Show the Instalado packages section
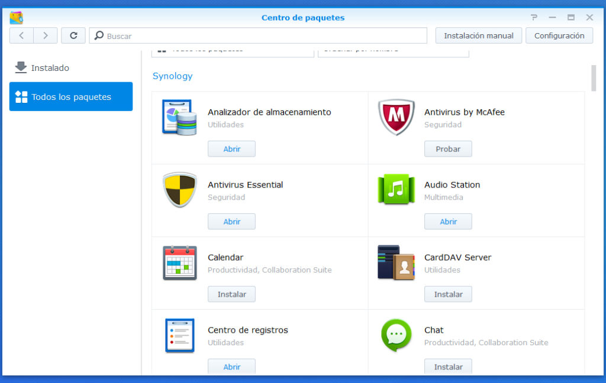Image resolution: width=606 pixels, height=383 pixels. tap(71, 67)
